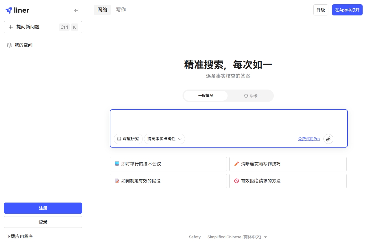Switch to the 写作 tab

(x=121, y=10)
